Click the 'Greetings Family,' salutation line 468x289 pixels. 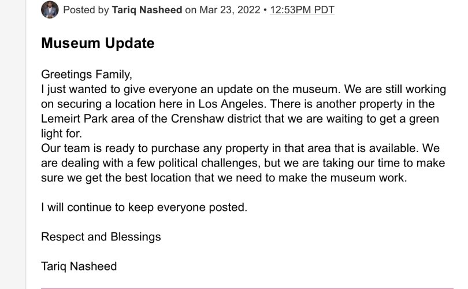pyautogui.click(x=87, y=75)
